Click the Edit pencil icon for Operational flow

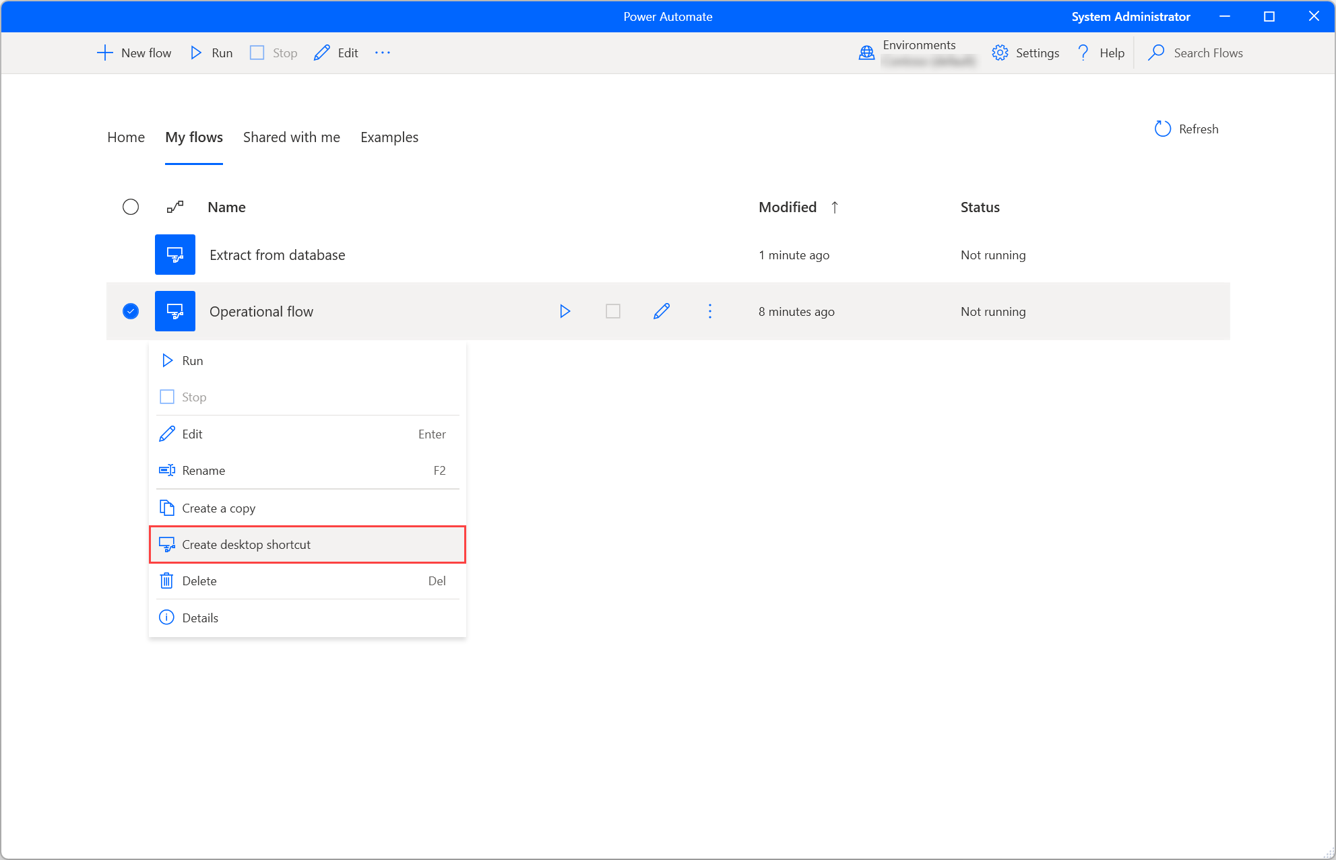click(x=661, y=311)
